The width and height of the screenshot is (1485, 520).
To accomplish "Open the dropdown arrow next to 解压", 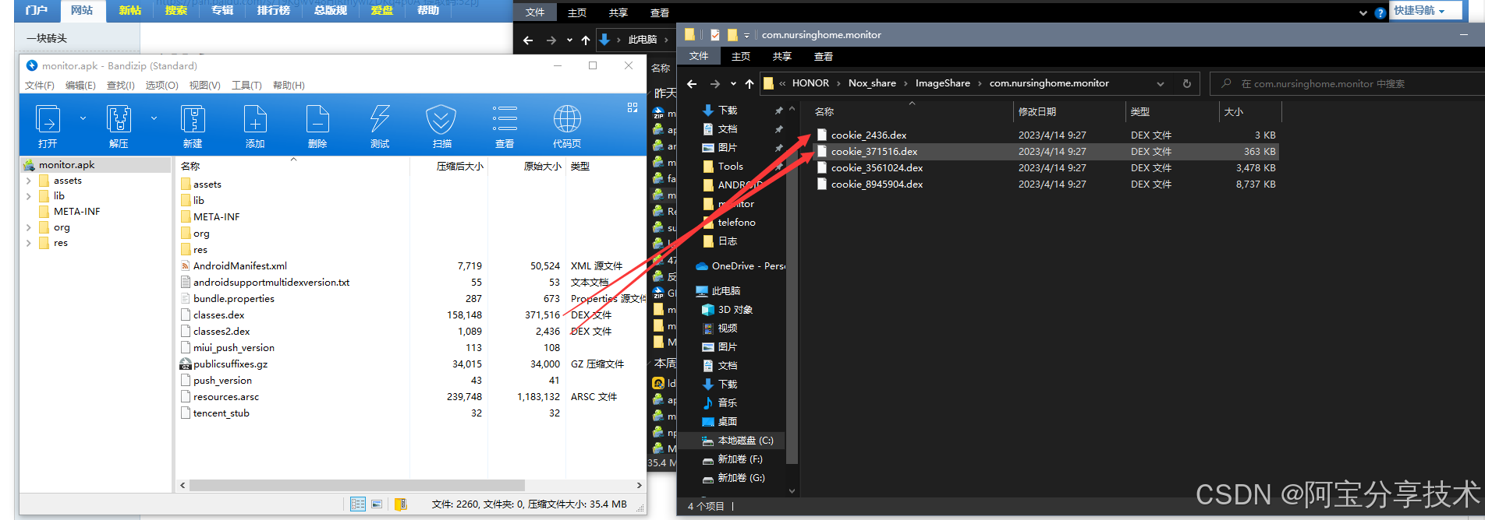I will (154, 118).
